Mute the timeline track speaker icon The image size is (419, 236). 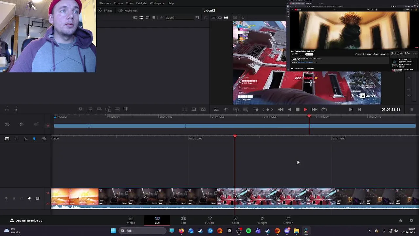click(x=29, y=198)
